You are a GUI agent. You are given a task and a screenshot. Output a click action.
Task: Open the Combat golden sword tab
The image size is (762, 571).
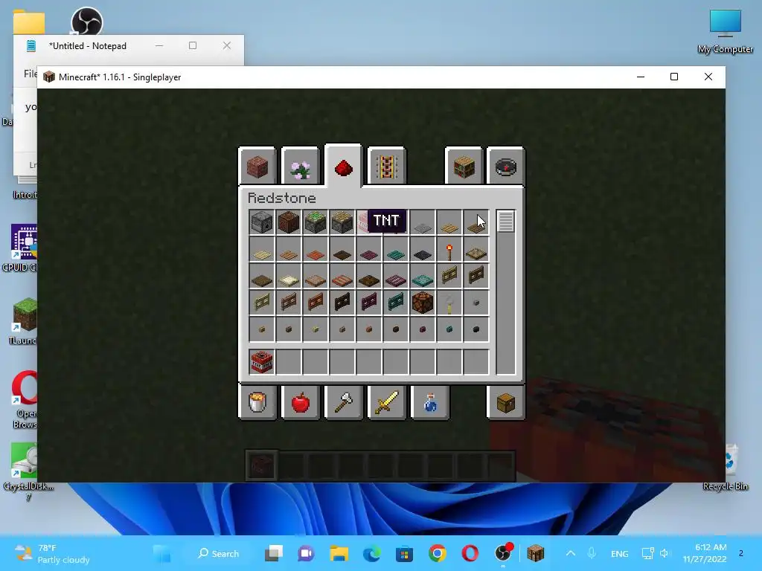[386, 402]
